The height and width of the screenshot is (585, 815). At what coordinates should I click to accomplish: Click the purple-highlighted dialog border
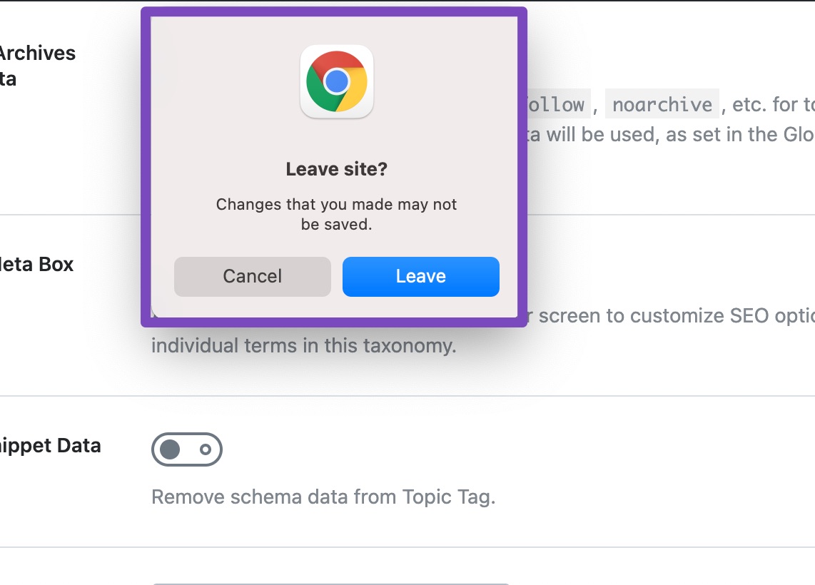[x=336, y=11]
